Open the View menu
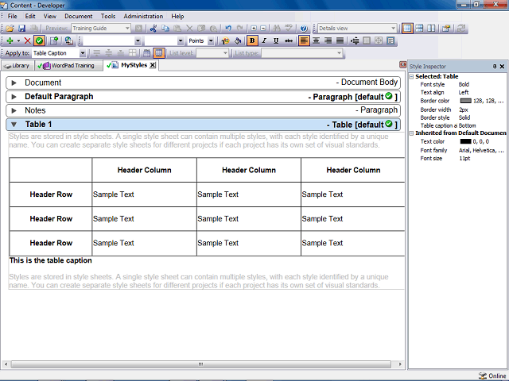This screenshot has width=509, height=381. [x=49, y=16]
